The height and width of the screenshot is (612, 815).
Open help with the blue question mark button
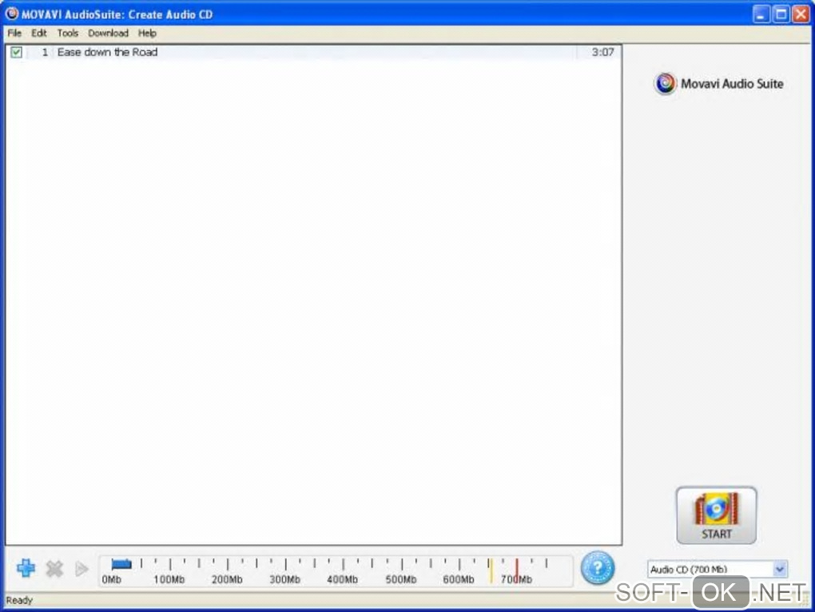click(x=598, y=568)
